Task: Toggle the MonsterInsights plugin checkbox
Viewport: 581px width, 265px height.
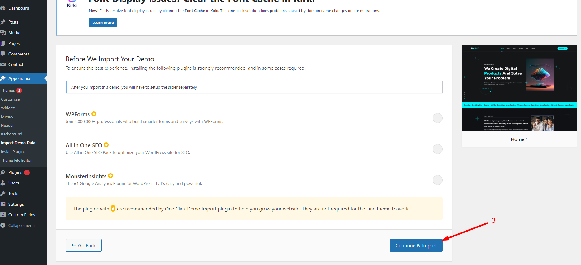Action: [x=437, y=180]
